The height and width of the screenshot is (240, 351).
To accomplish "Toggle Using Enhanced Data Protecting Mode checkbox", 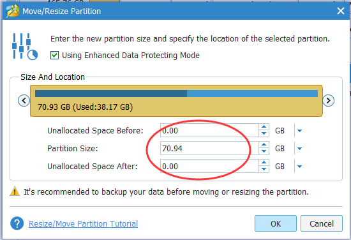I will pyautogui.click(x=54, y=55).
